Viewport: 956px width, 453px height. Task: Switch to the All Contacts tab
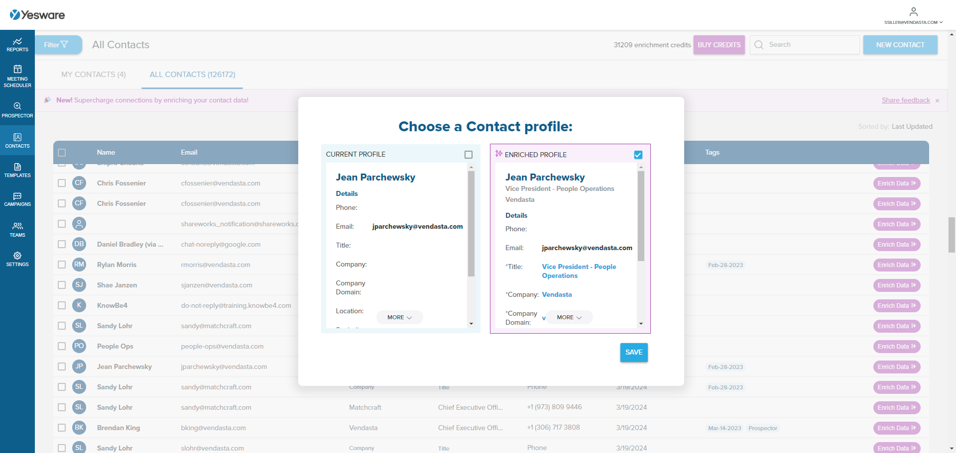pyautogui.click(x=192, y=74)
